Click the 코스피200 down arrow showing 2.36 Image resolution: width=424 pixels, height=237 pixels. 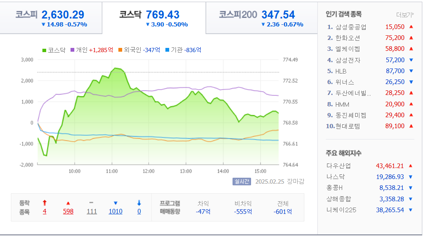point(263,24)
